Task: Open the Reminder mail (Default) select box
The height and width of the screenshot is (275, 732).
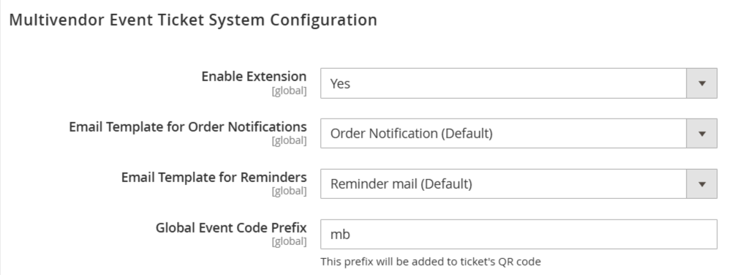Action: [518, 184]
